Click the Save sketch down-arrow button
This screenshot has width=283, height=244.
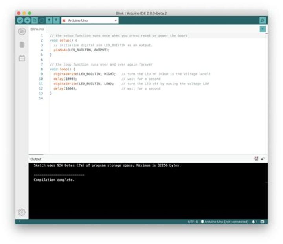(x=56, y=20)
